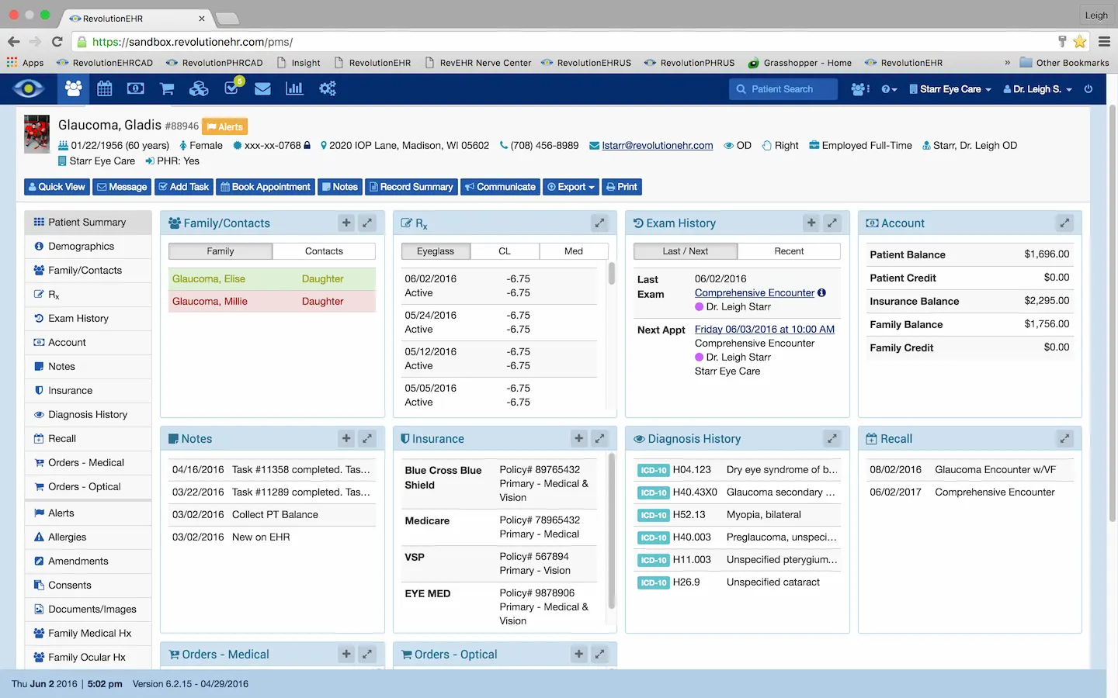The image size is (1118, 698).
Task: Open the Dr. Leigh S. user dropdown
Action: [1037, 88]
